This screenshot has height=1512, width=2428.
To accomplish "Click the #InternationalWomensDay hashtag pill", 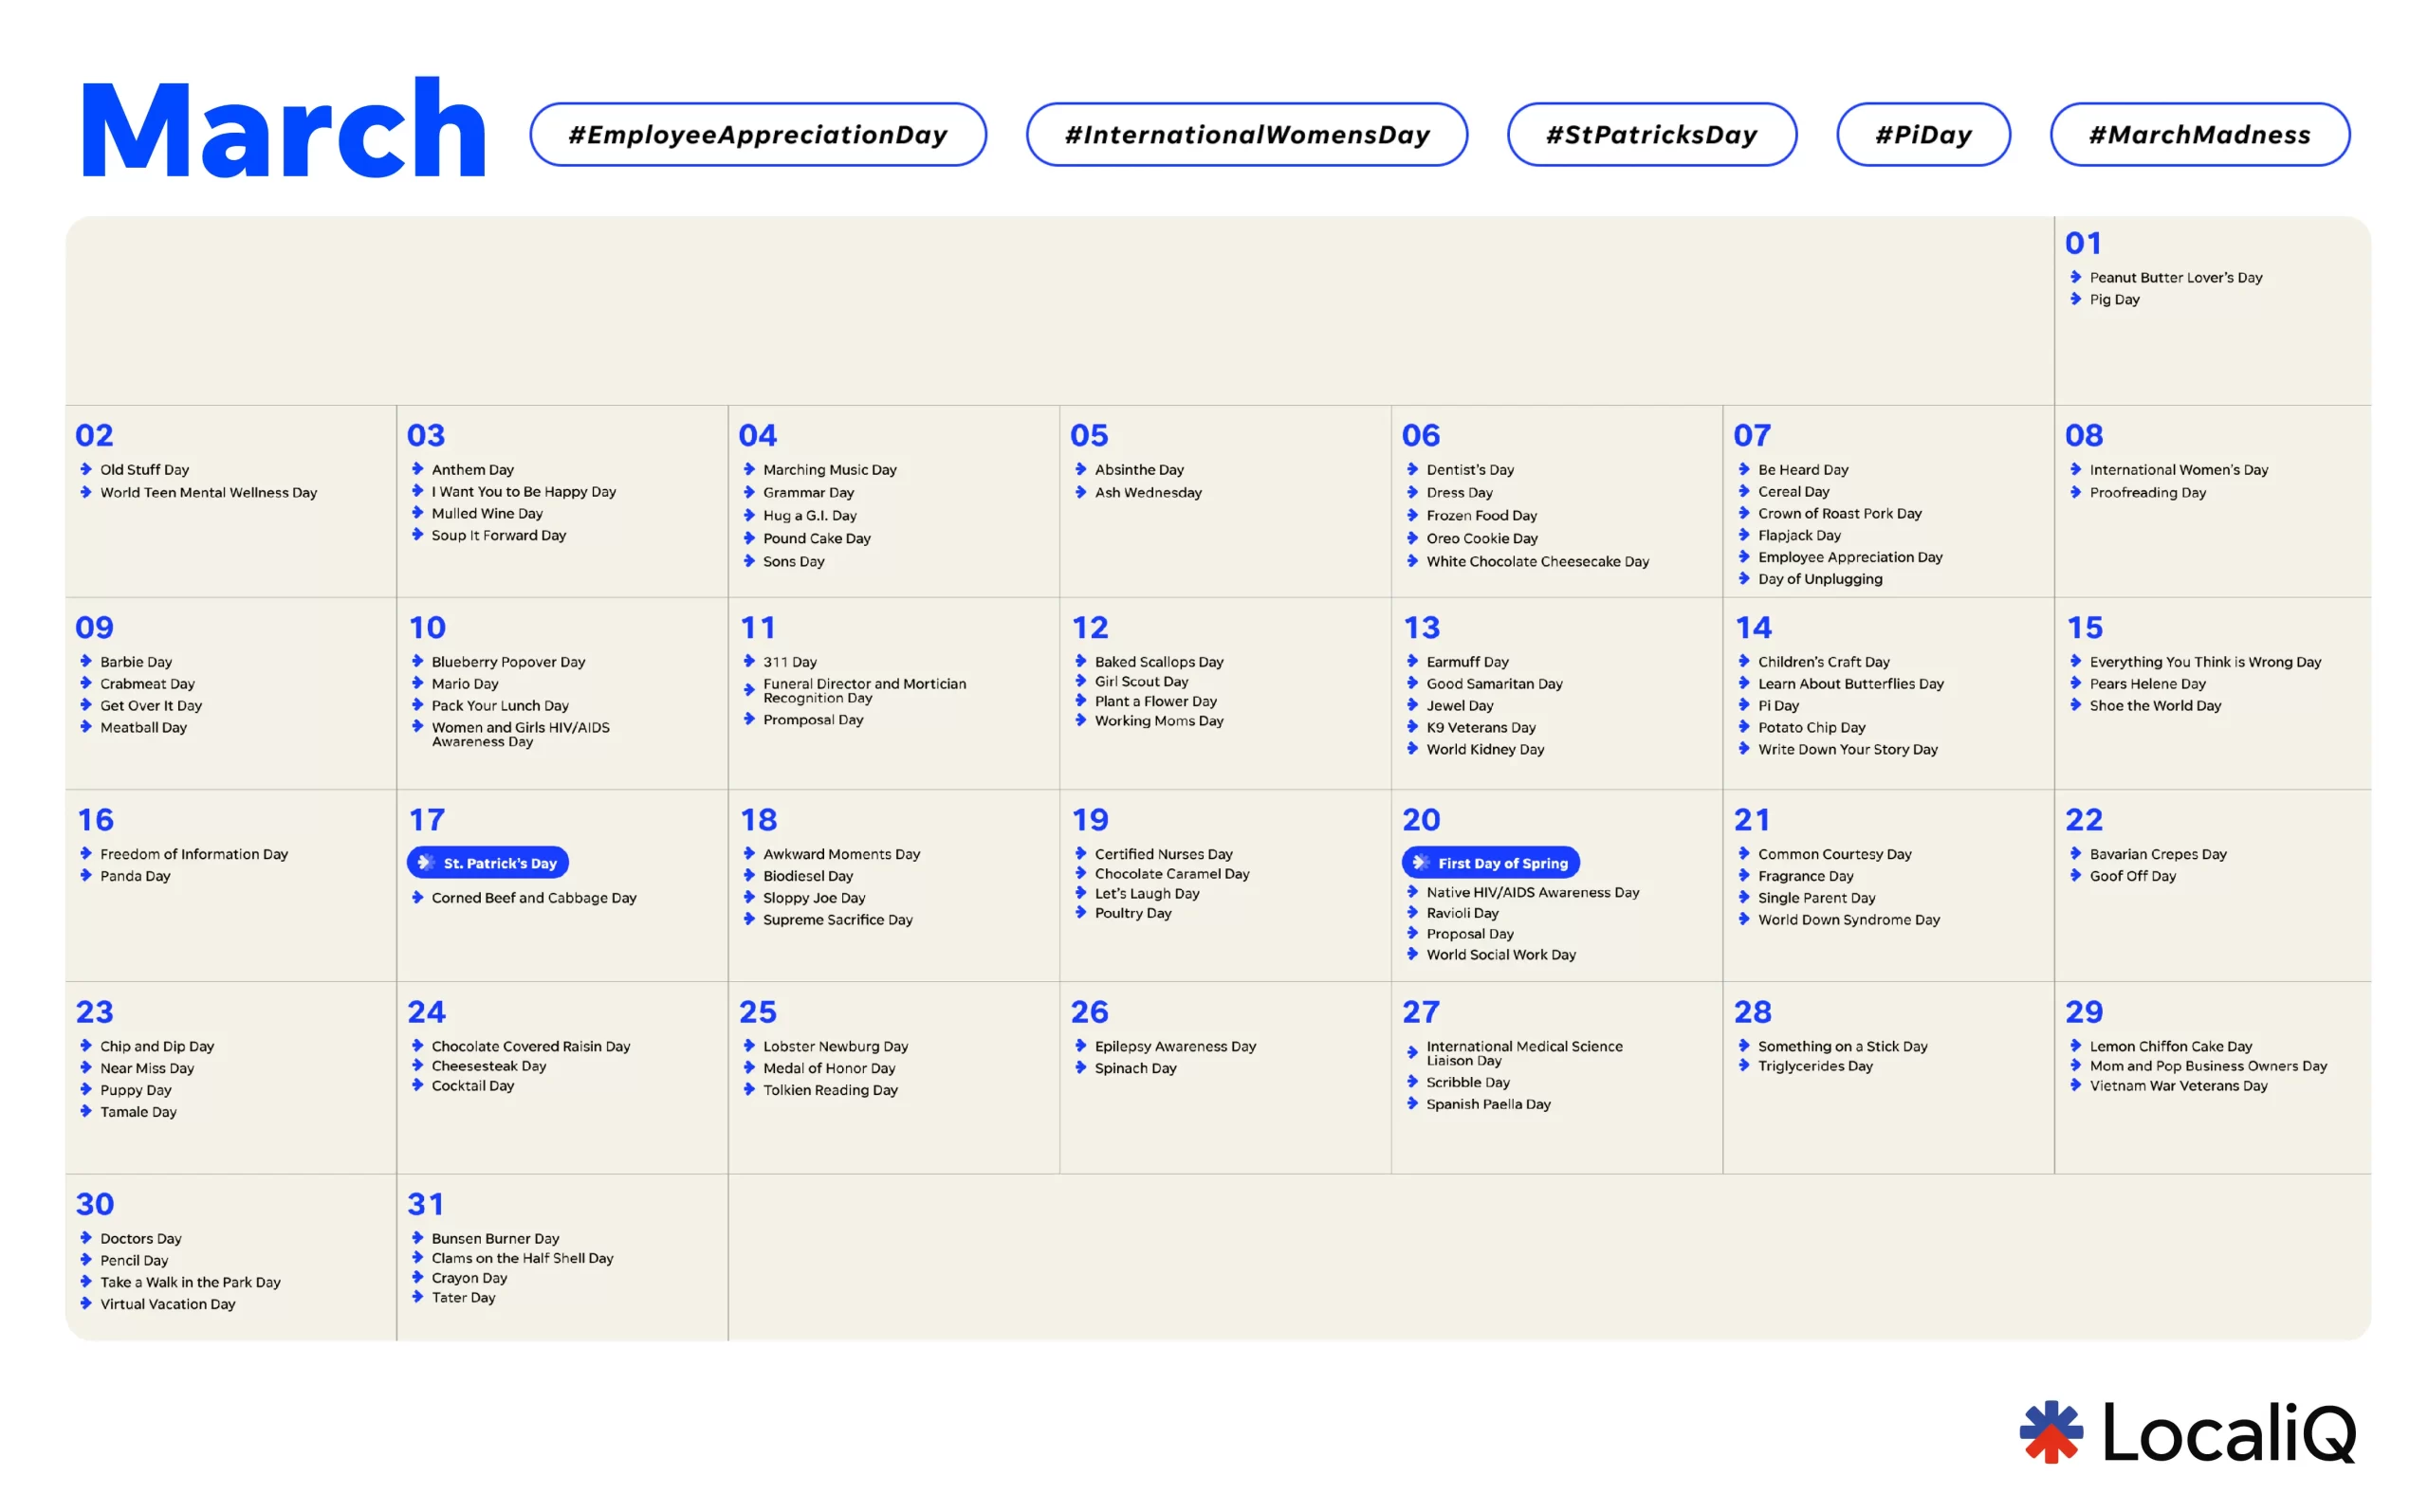I will pos(1246,134).
